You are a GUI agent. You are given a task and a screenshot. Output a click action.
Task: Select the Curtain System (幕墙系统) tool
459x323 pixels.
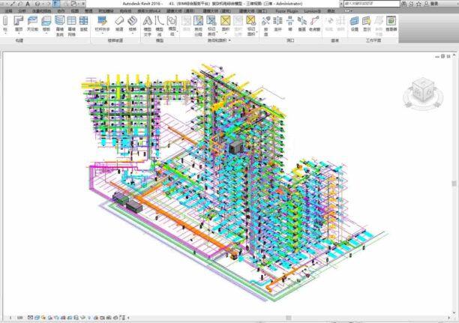[60, 25]
